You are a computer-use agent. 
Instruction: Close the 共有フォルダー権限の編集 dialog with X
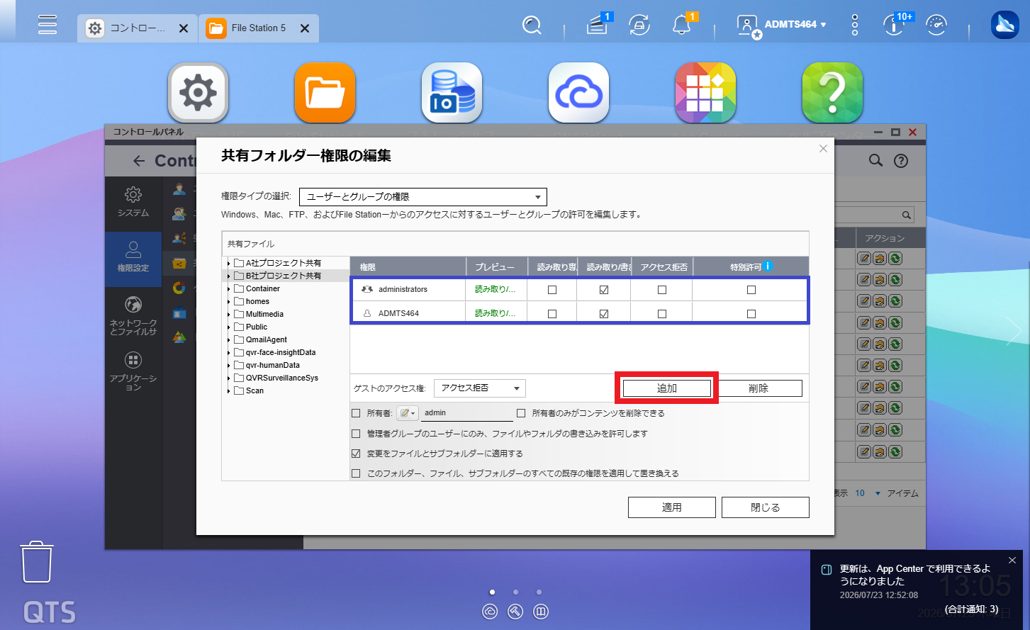coord(823,149)
